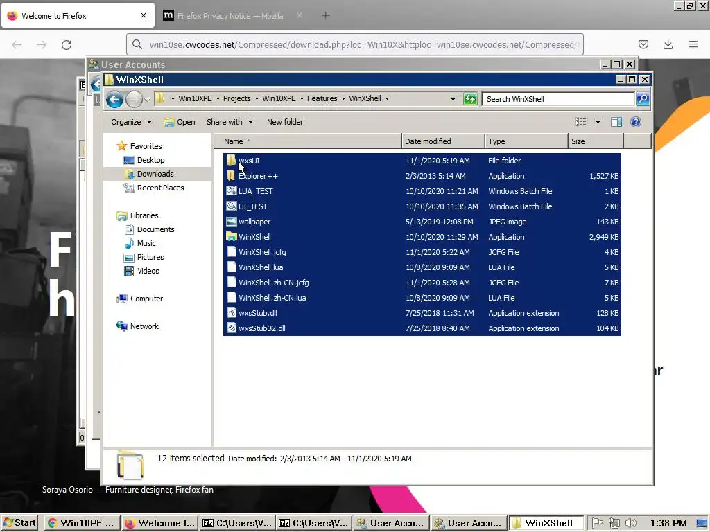This screenshot has height=532, width=710.
Task: Select the Explorer++ application icon
Action: (x=232, y=175)
